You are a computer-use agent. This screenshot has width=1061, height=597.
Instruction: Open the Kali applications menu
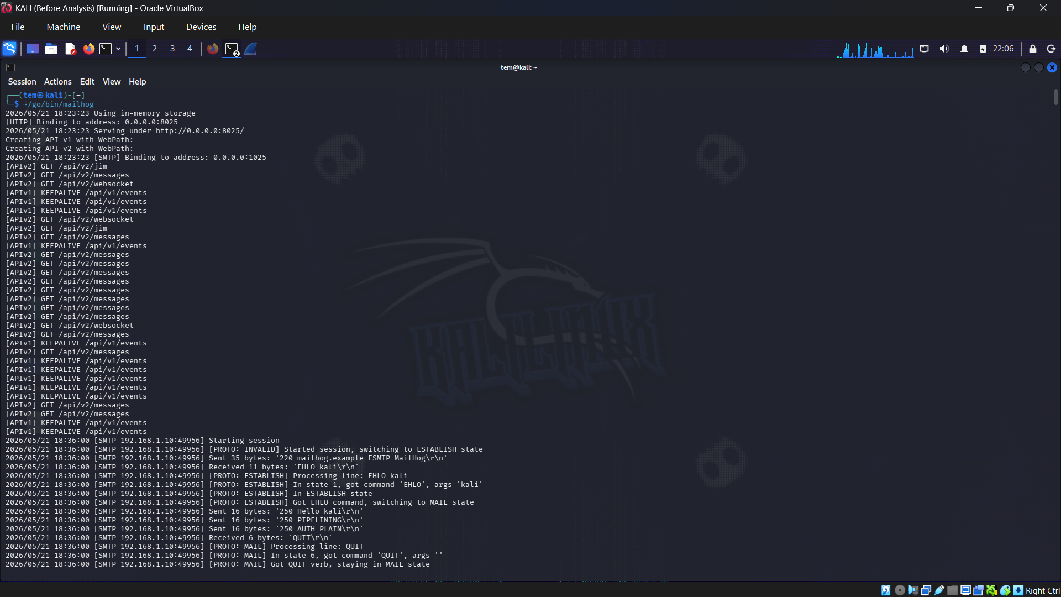point(9,49)
